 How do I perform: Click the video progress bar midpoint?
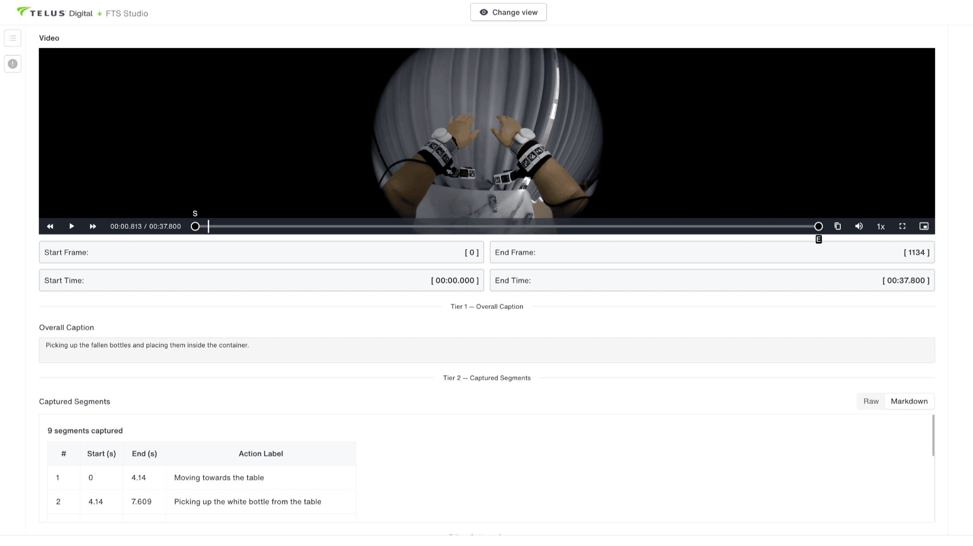(x=507, y=227)
